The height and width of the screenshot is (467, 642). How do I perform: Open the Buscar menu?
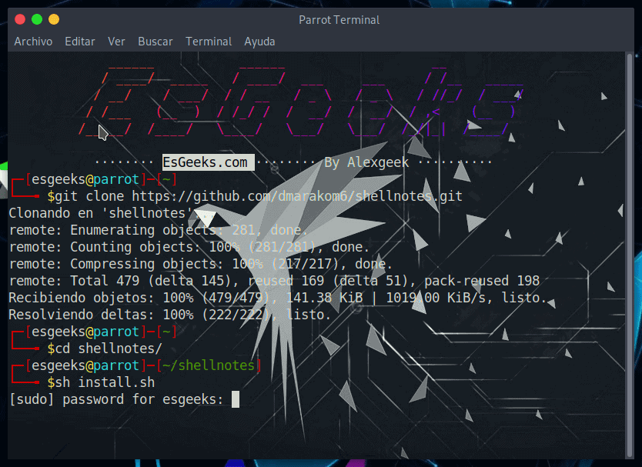155,42
